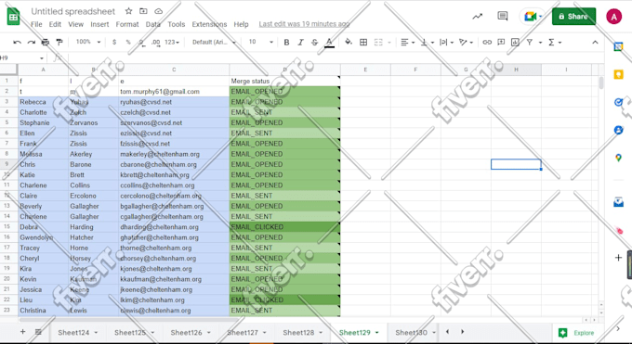The width and height of the screenshot is (632, 344).
Task: Open comment history icon
Action: click(503, 17)
